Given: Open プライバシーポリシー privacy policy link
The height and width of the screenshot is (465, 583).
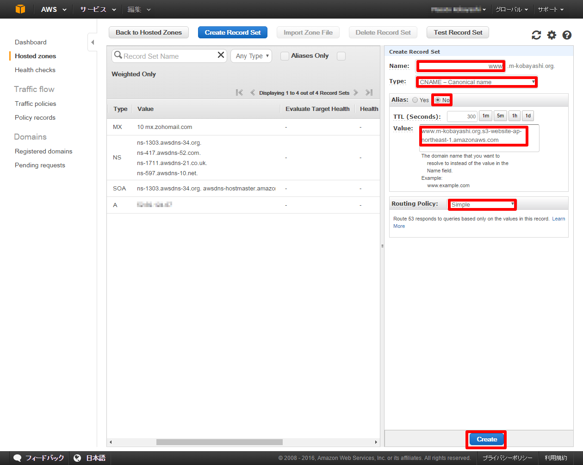Looking at the screenshot, I should point(508,458).
